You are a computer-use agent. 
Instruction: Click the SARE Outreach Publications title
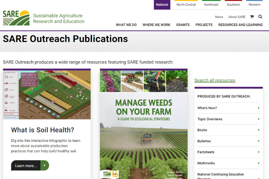tap(65, 39)
